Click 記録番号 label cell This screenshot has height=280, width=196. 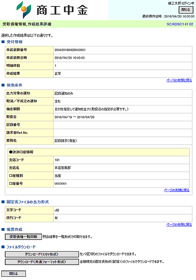(x=29, y=125)
